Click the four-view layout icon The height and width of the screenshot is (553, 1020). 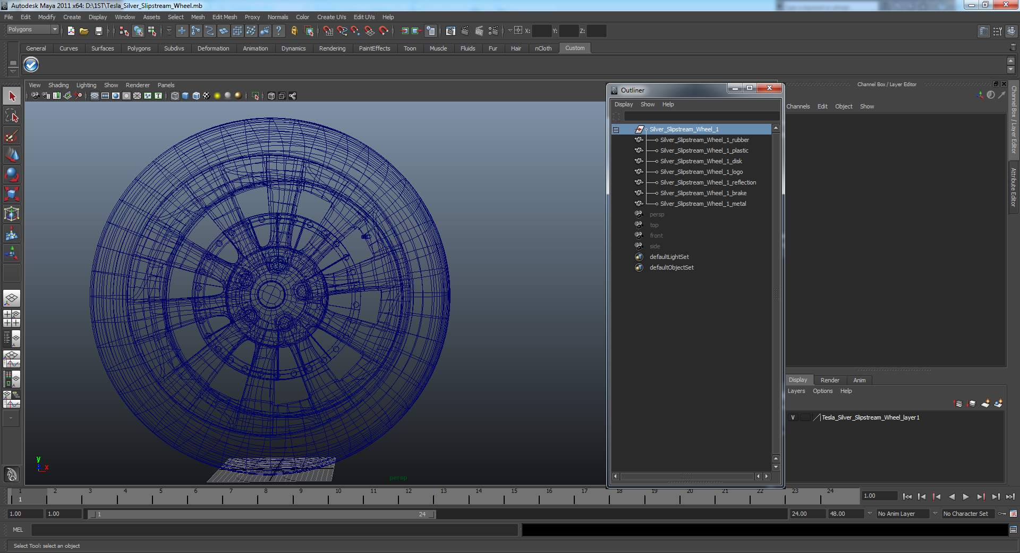12,318
